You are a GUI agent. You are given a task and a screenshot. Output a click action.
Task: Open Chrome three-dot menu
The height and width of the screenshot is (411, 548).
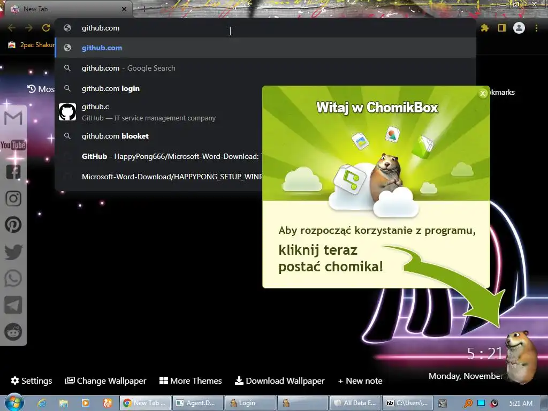536,28
